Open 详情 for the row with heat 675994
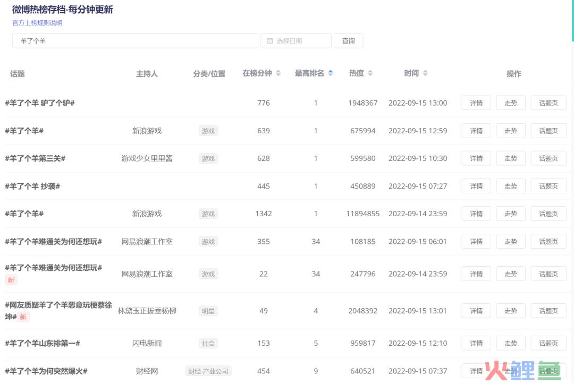Screen dimensions: 574x383 [476, 131]
